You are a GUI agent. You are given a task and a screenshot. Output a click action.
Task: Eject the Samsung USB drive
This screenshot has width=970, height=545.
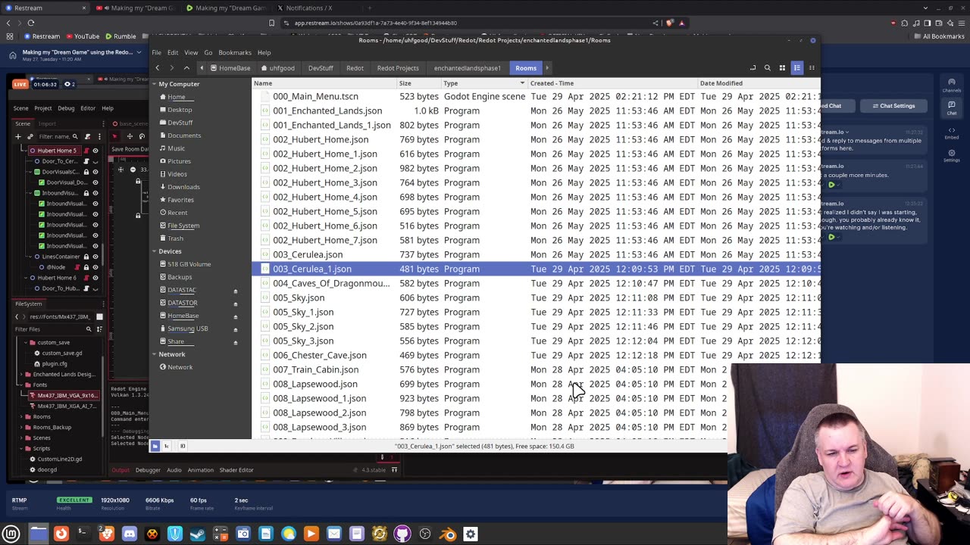(x=235, y=329)
